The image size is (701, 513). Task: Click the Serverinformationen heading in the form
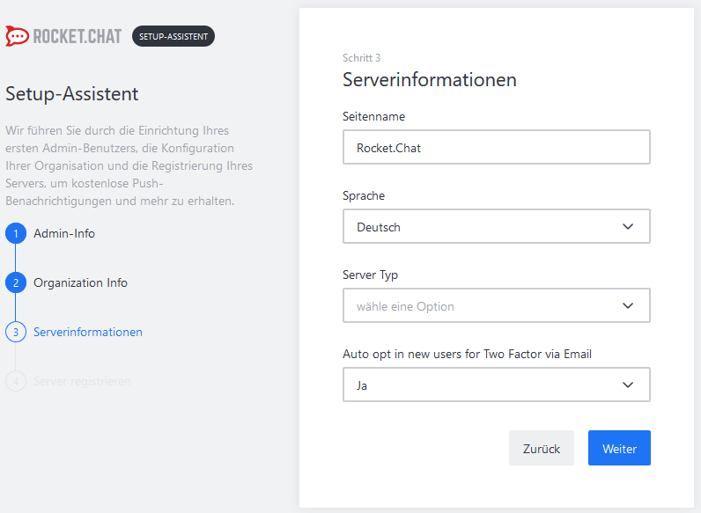[x=430, y=80]
